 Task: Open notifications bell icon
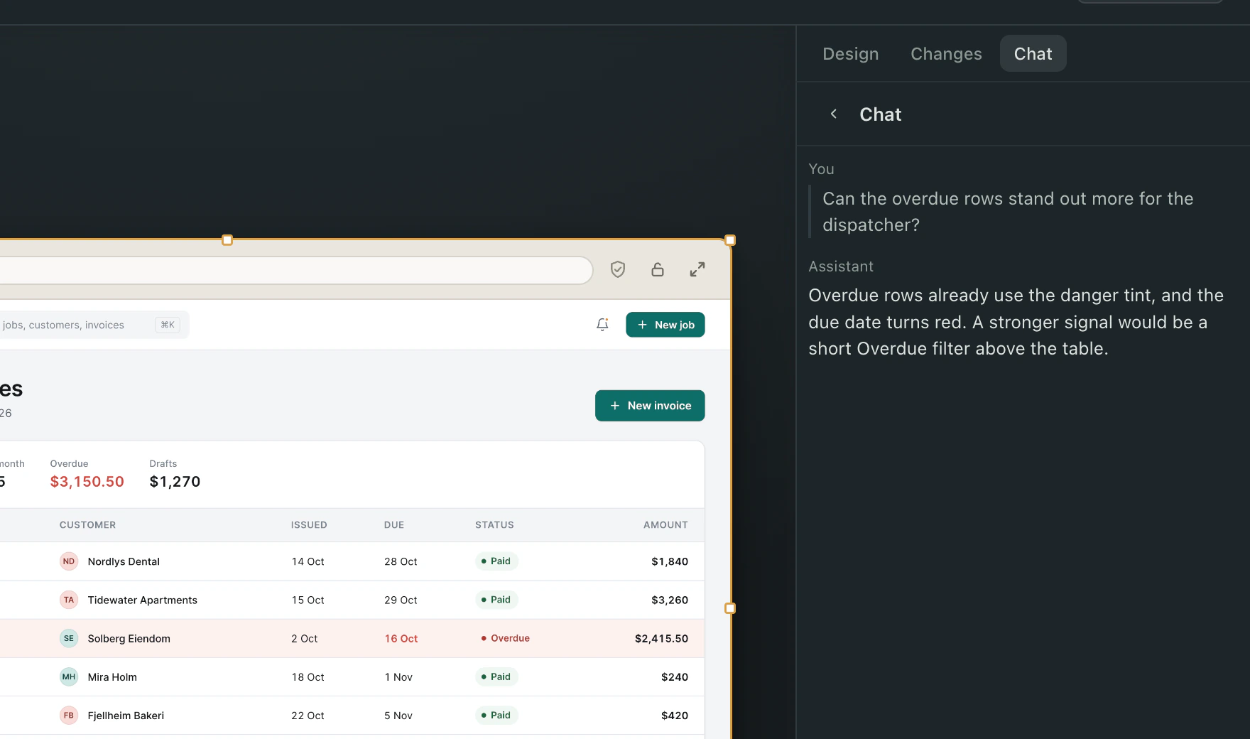pos(602,325)
